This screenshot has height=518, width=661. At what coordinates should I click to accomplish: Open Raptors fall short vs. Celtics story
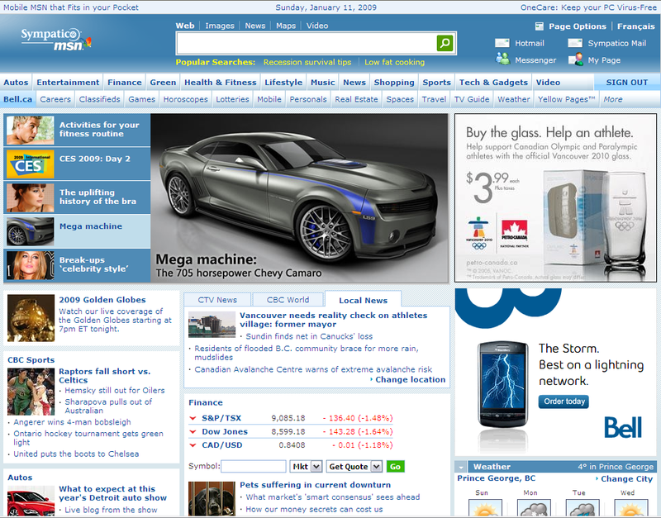coord(105,376)
